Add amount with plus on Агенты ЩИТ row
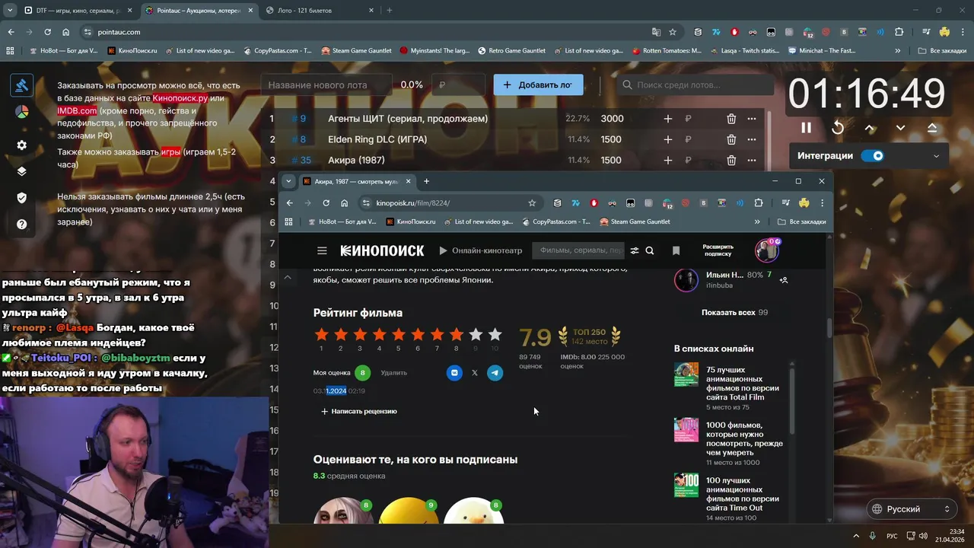Screen dimensions: 974x548 [667, 119]
